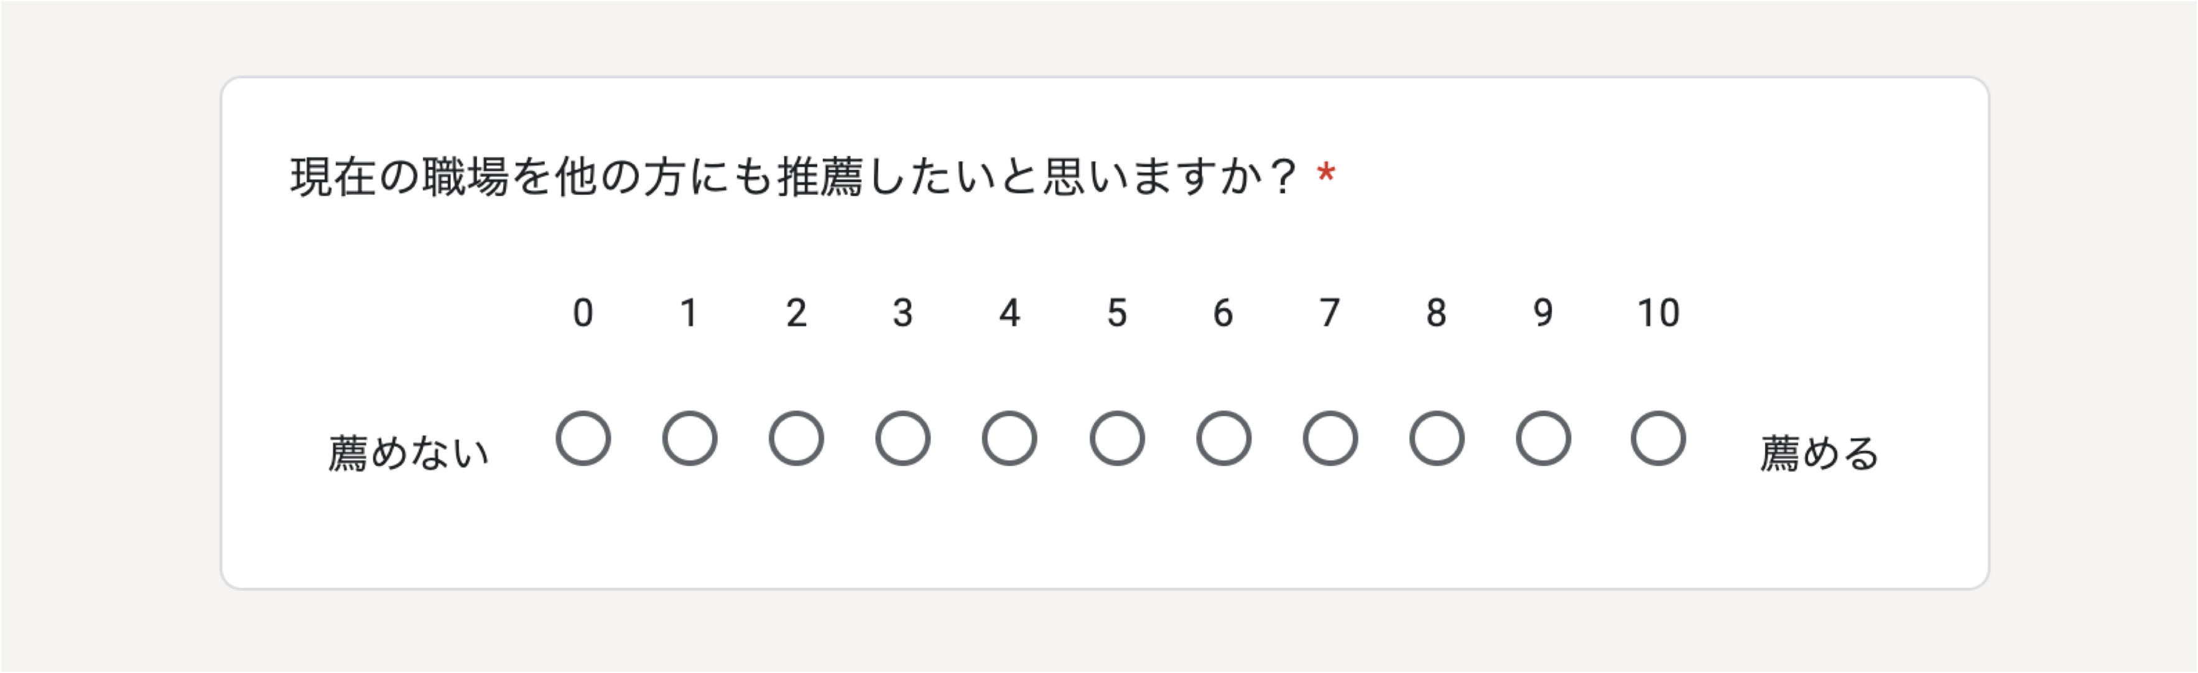
Task: Choose rating 8 on recommendation scale
Action: [x=1437, y=439]
